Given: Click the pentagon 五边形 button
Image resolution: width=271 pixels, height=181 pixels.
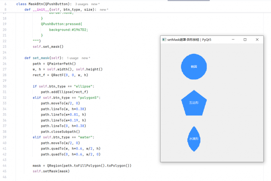Looking at the screenshot, I should coord(194,103).
